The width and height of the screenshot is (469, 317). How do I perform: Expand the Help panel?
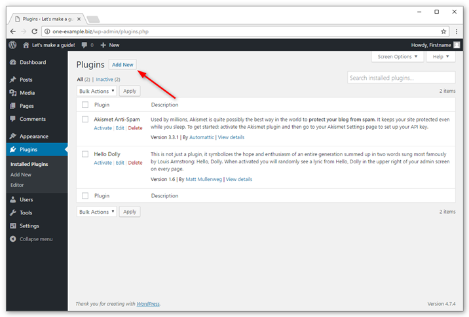pos(441,56)
